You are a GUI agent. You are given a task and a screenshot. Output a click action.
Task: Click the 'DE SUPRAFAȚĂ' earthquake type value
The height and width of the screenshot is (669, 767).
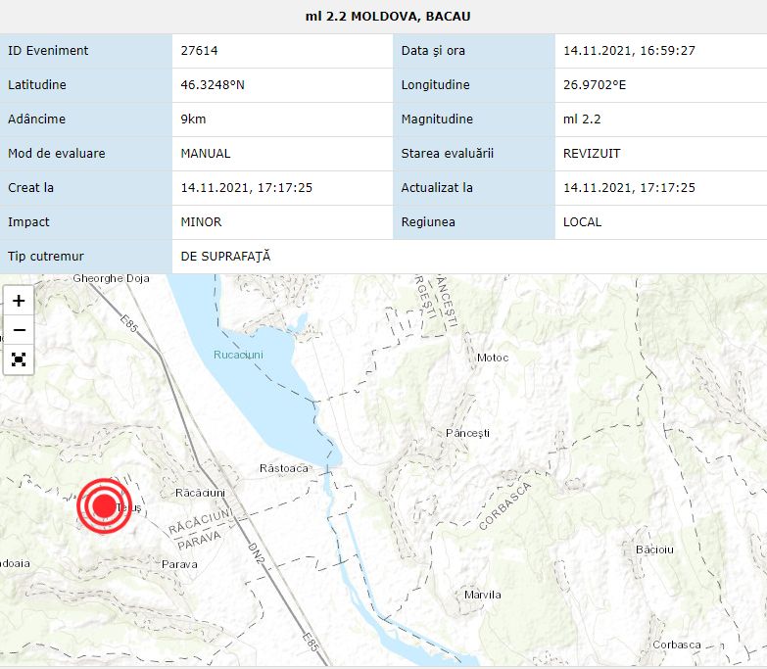pos(225,257)
